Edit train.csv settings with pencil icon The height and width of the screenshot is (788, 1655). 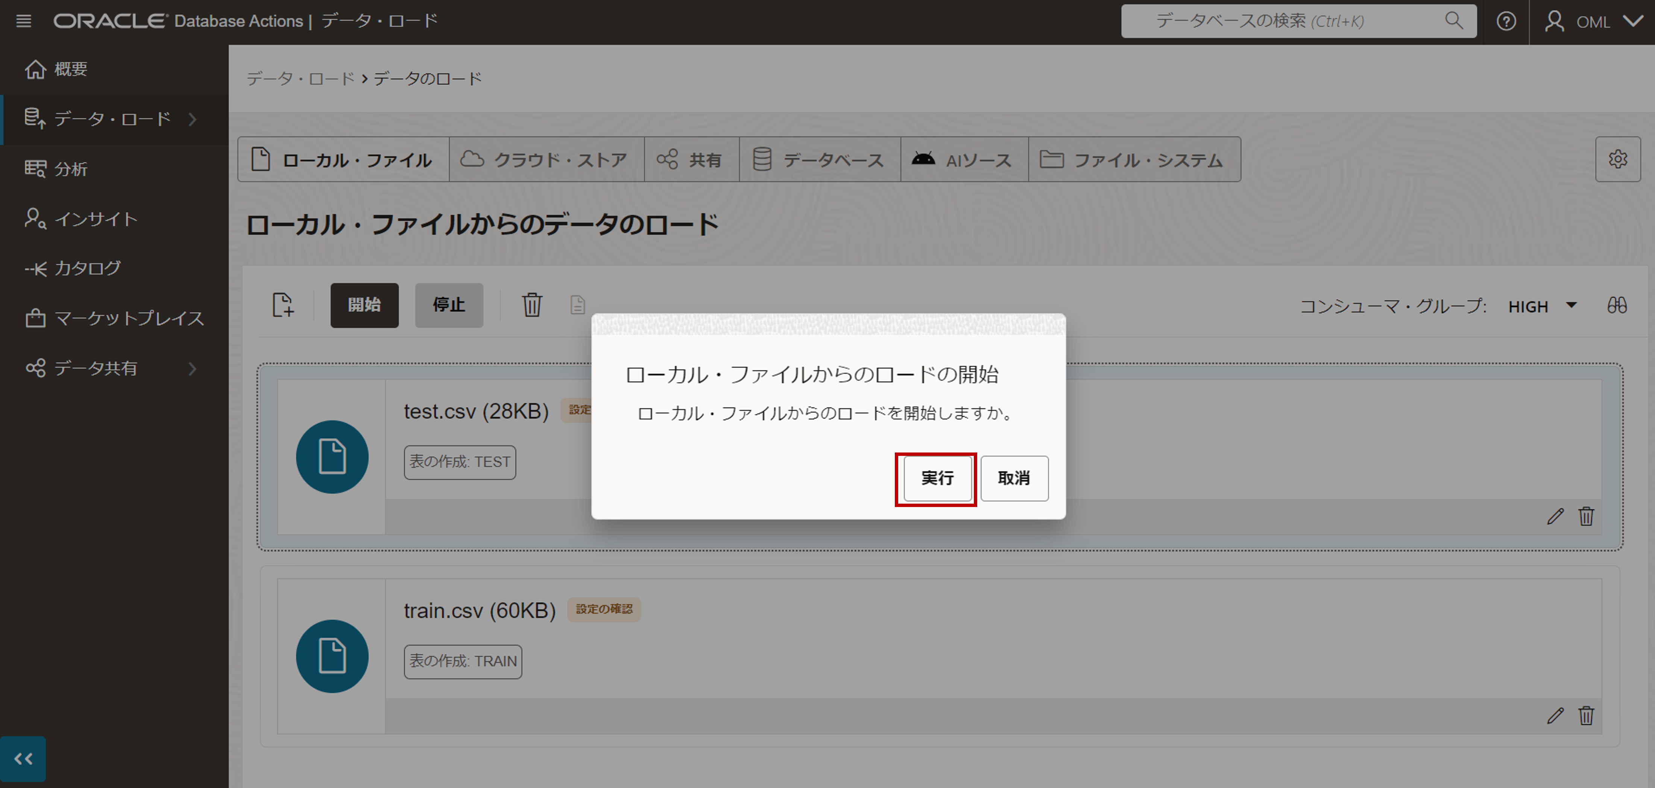tap(1555, 715)
